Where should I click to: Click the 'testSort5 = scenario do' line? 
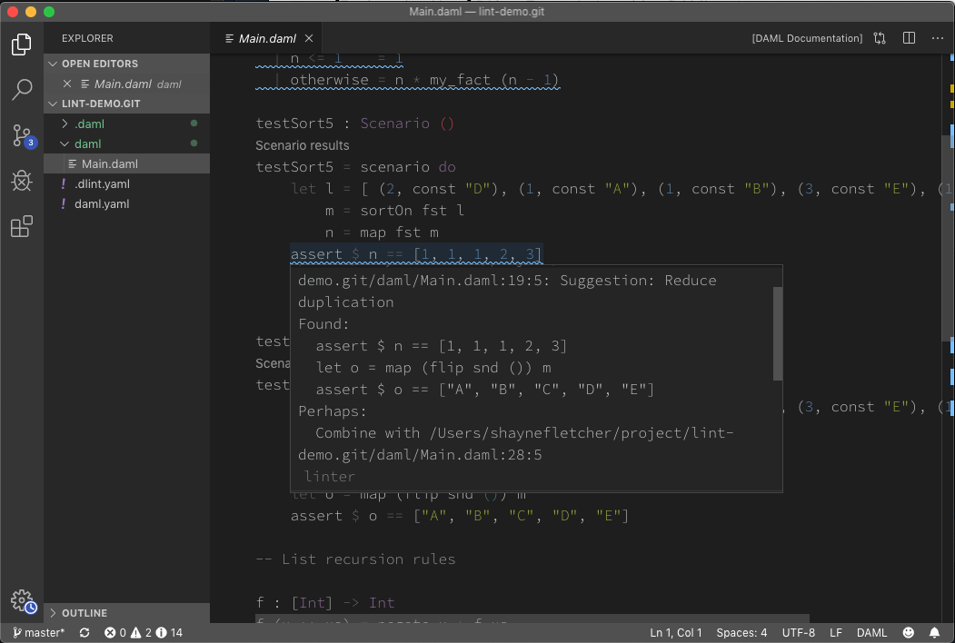tap(355, 167)
